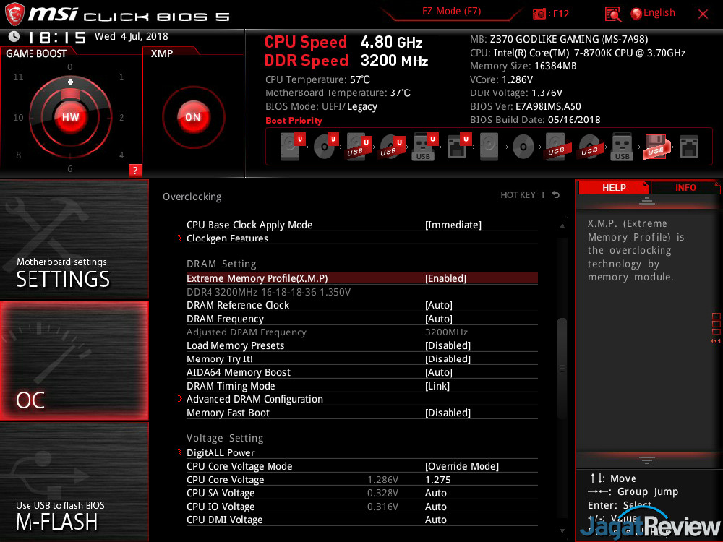
Task: Take a screenshot with the camera F12 icon
Action: click(x=540, y=14)
